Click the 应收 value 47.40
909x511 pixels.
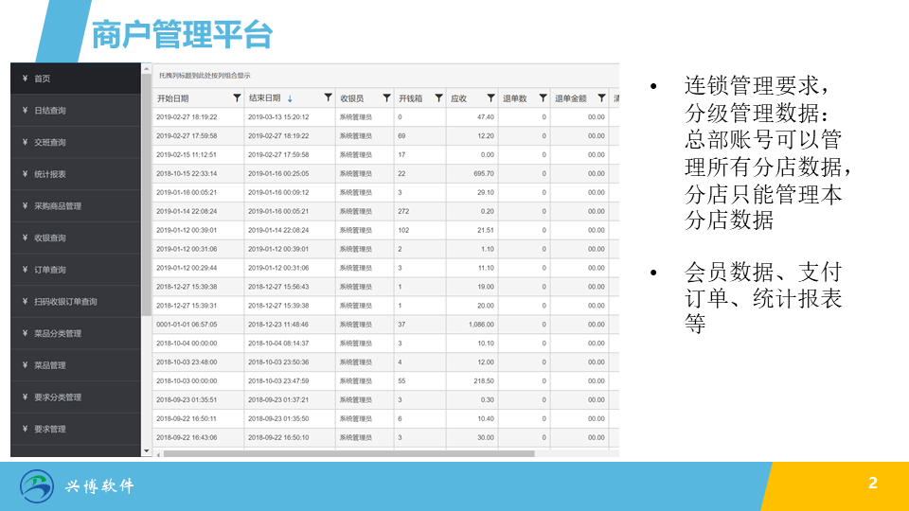pyautogui.click(x=486, y=117)
